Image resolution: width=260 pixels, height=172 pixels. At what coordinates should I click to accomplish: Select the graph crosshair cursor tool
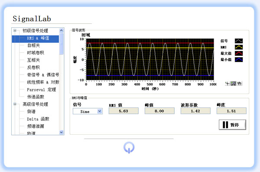click(x=227, y=84)
